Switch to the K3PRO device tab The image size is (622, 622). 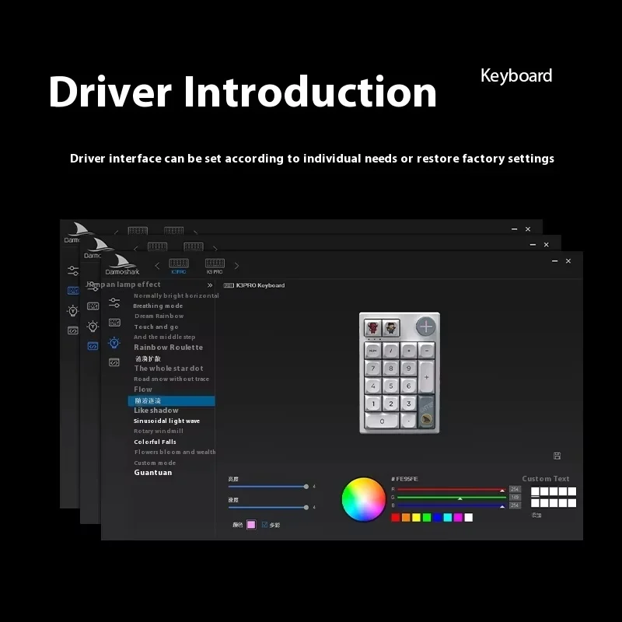click(179, 266)
